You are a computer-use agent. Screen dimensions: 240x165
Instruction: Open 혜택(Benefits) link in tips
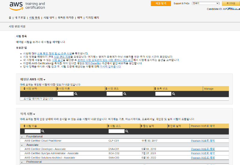(93, 63)
